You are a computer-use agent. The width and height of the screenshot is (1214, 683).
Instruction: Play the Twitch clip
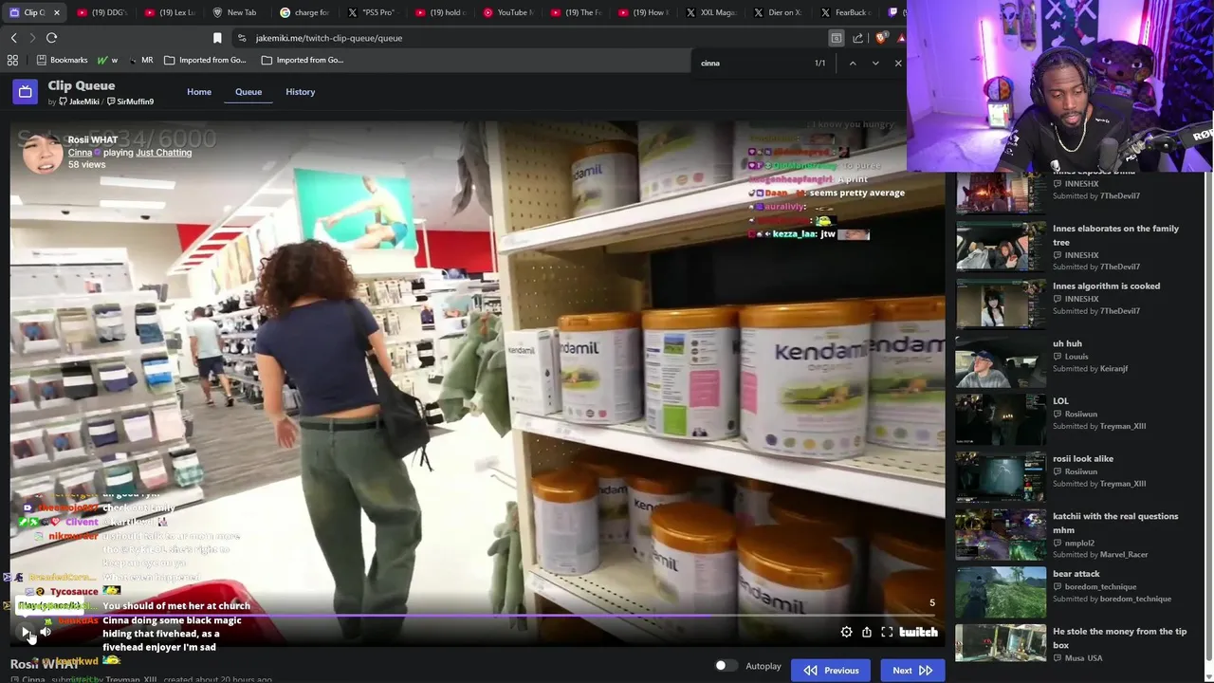(26, 632)
